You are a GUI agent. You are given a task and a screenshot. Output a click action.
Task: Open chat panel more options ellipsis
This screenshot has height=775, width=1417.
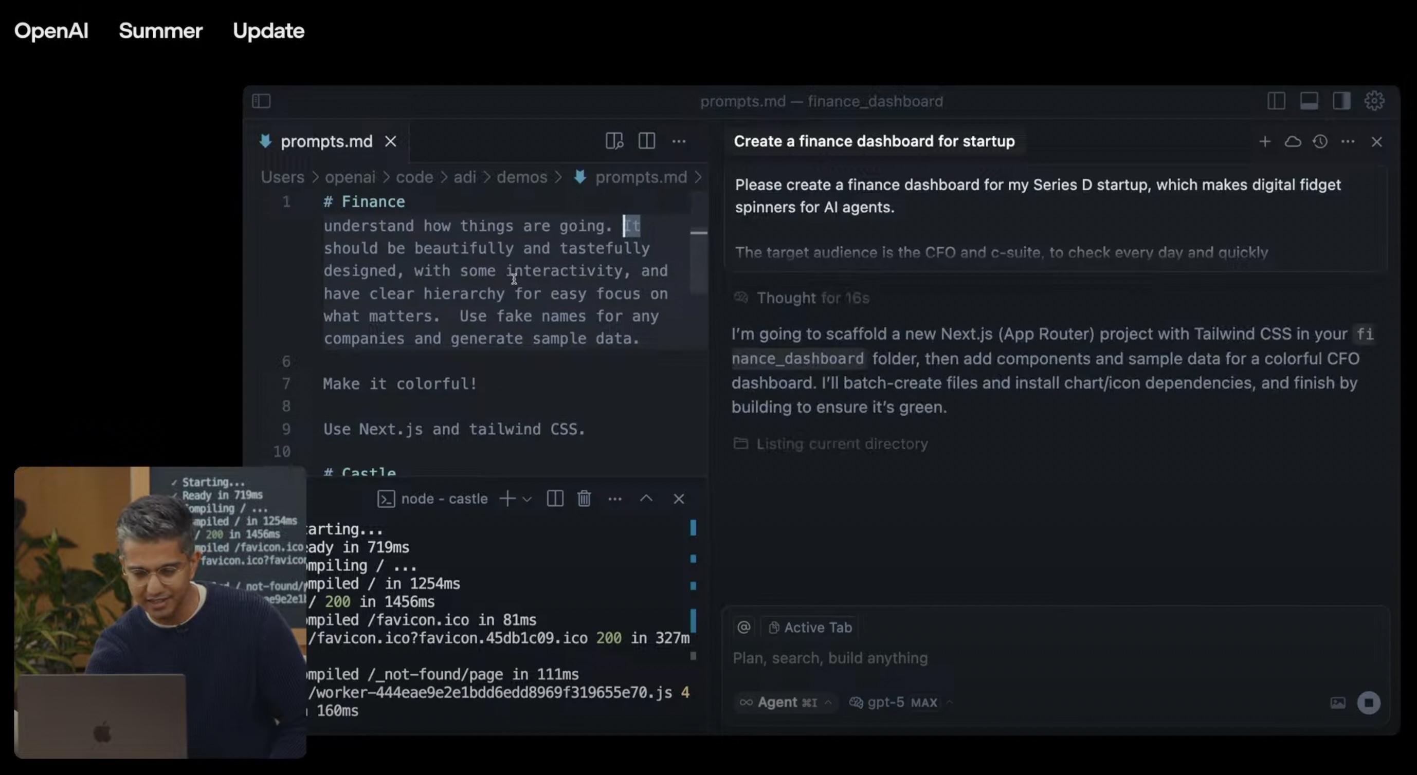point(1348,142)
